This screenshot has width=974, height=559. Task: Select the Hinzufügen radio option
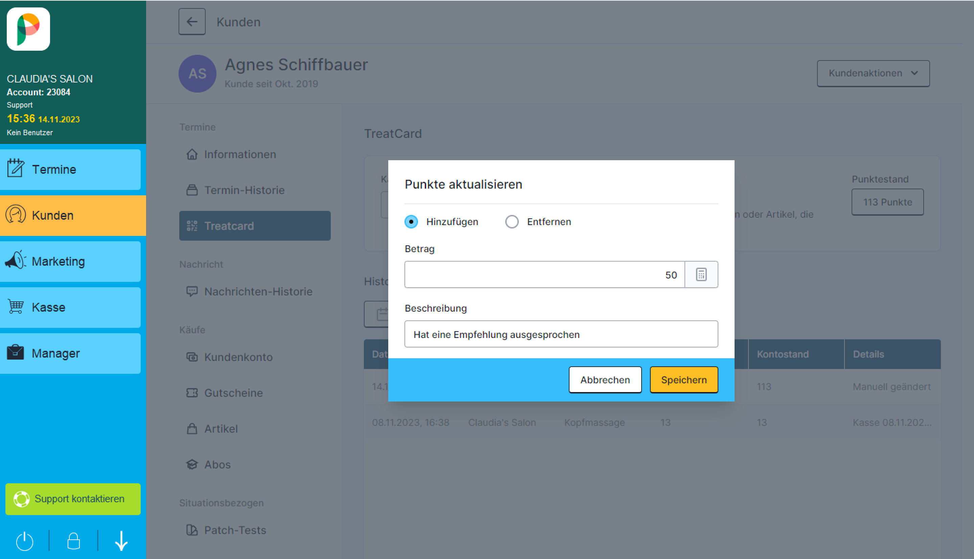tap(411, 221)
